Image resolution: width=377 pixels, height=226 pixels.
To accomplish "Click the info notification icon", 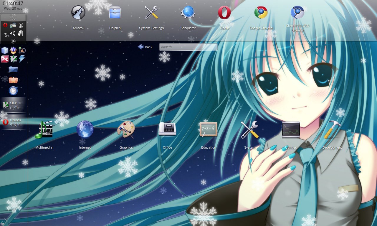I will [13, 17].
